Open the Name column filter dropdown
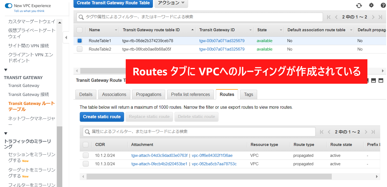 point(116,30)
